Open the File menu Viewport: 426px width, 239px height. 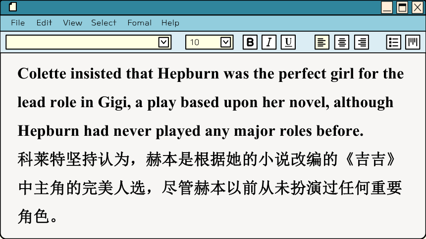(x=18, y=23)
